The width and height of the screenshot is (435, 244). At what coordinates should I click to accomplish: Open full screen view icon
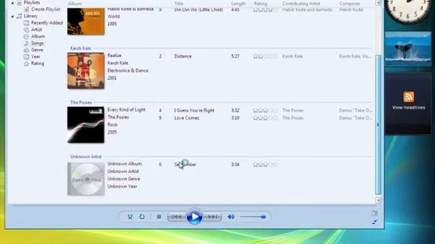click(x=375, y=213)
